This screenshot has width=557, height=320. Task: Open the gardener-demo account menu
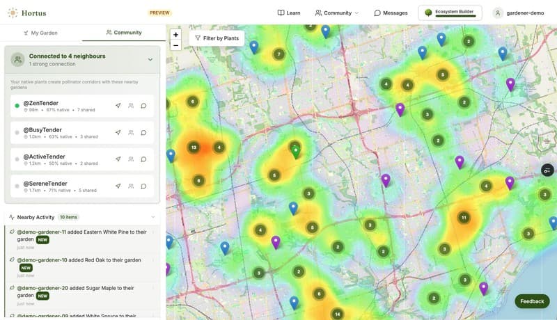click(x=518, y=13)
